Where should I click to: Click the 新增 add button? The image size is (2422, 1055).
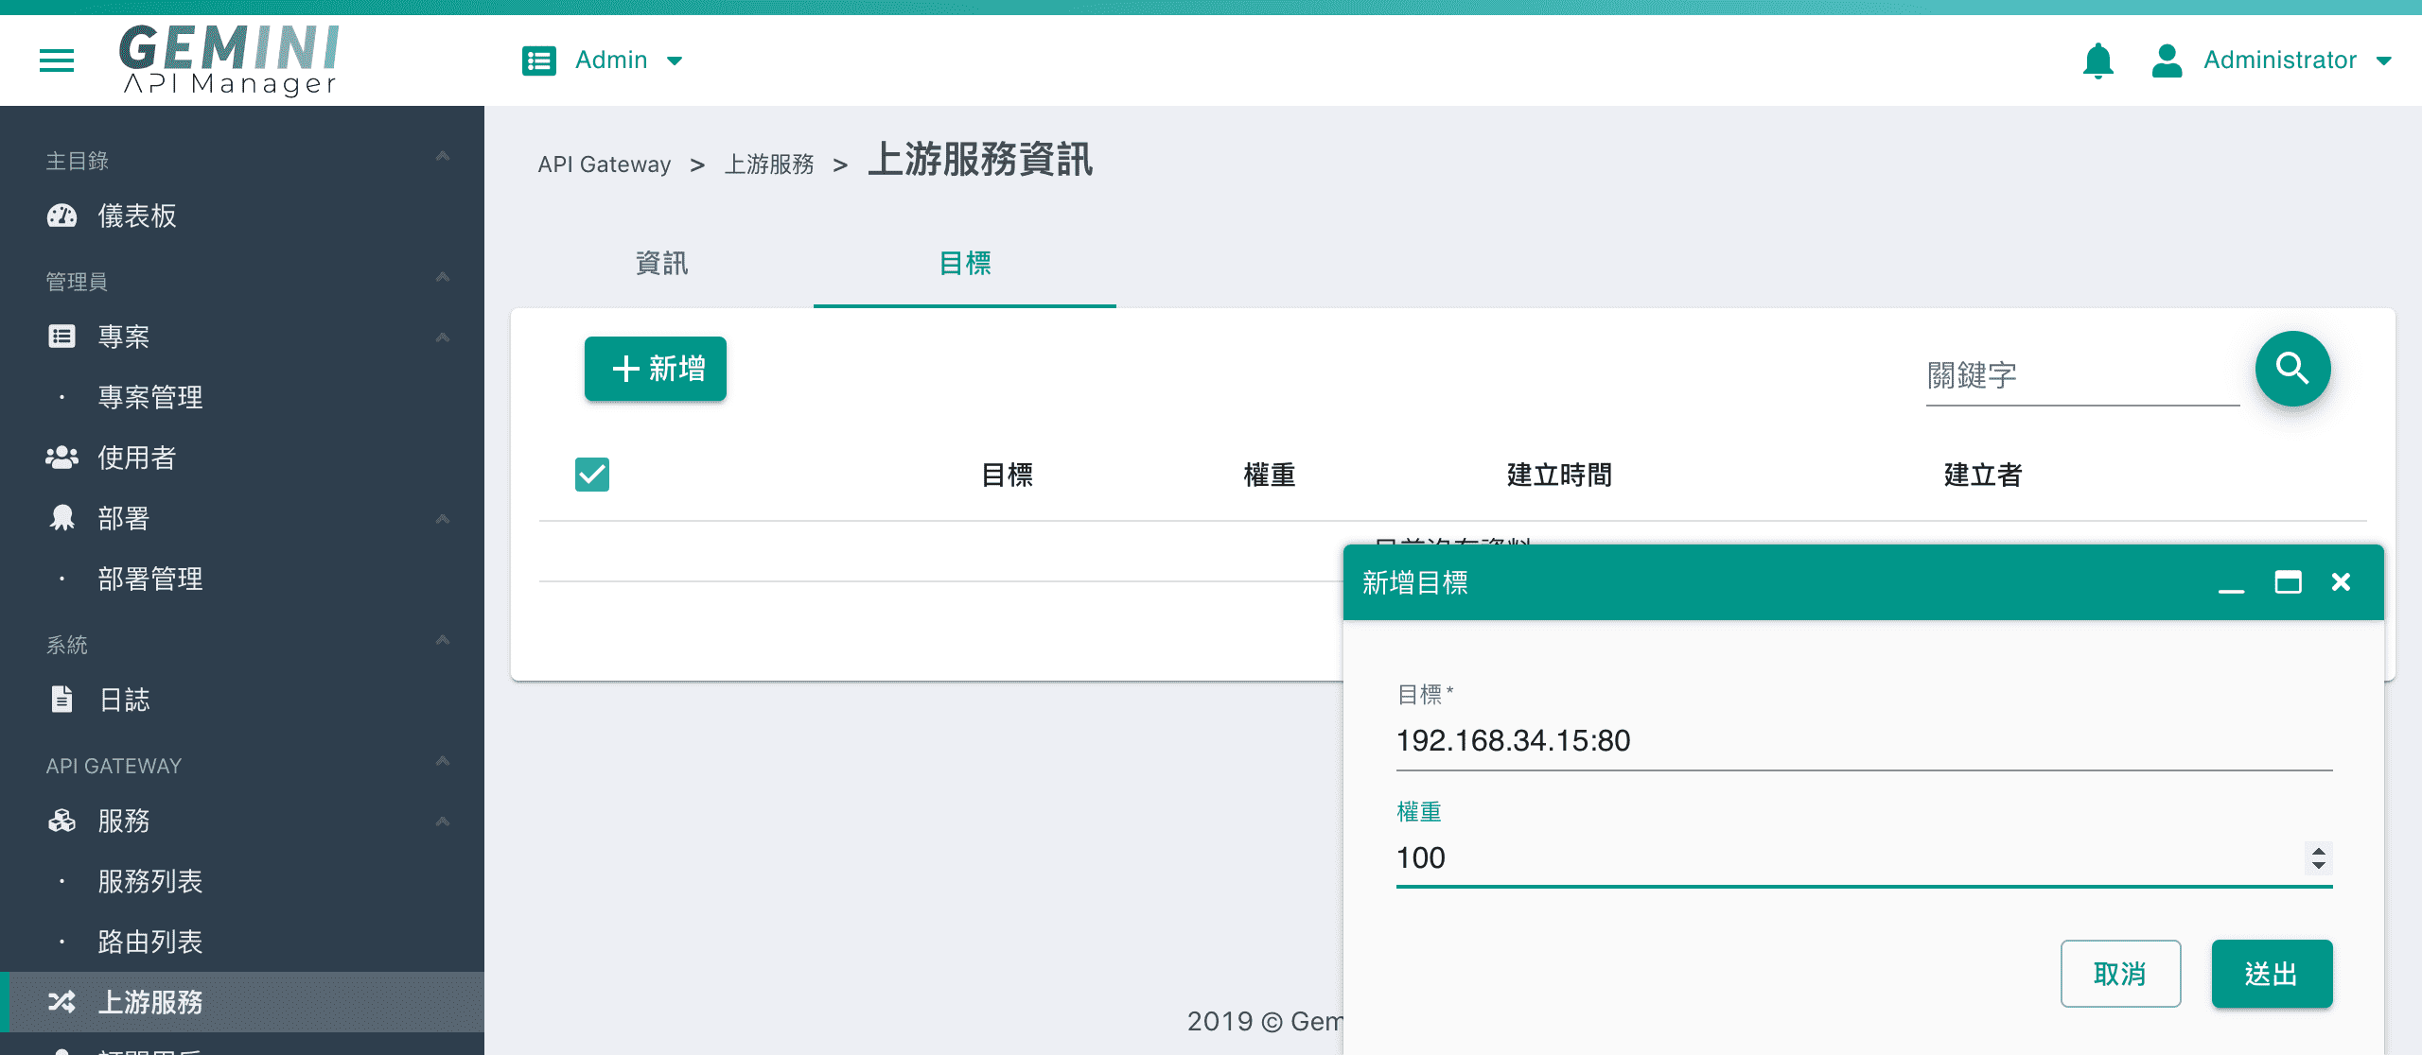656,369
